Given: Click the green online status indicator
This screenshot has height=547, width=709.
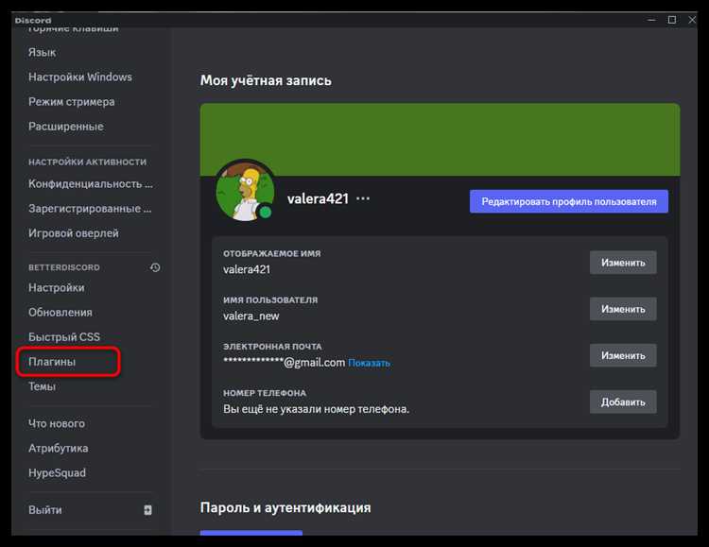Looking at the screenshot, I should click(x=266, y=212).
